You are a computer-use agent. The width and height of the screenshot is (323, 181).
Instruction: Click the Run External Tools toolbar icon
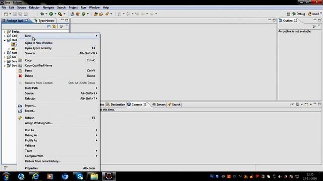60,14
